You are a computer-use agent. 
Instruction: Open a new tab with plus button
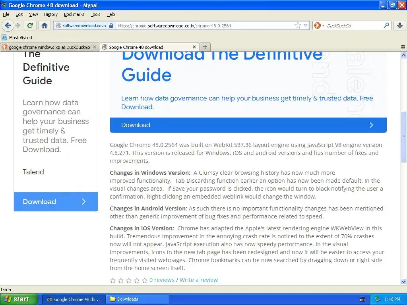point(205,47)
